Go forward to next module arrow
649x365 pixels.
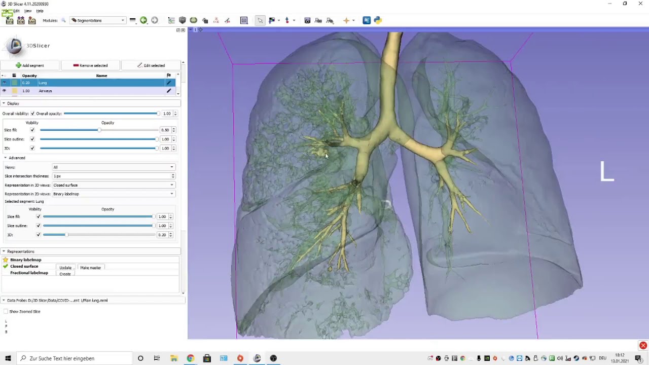pos(155,20)
